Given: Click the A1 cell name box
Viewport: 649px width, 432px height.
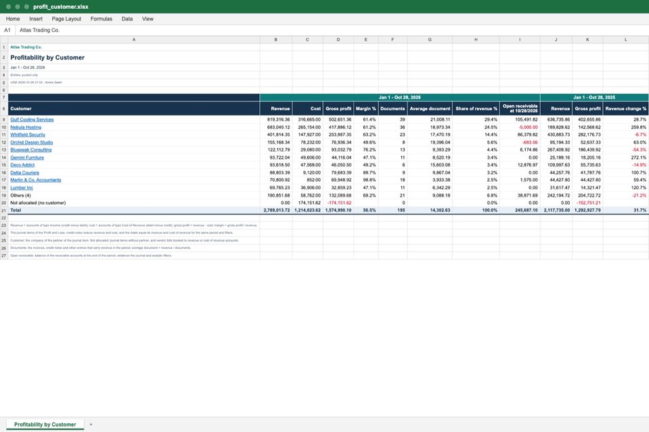Looking at the screenshot, I should coord(7,30).
